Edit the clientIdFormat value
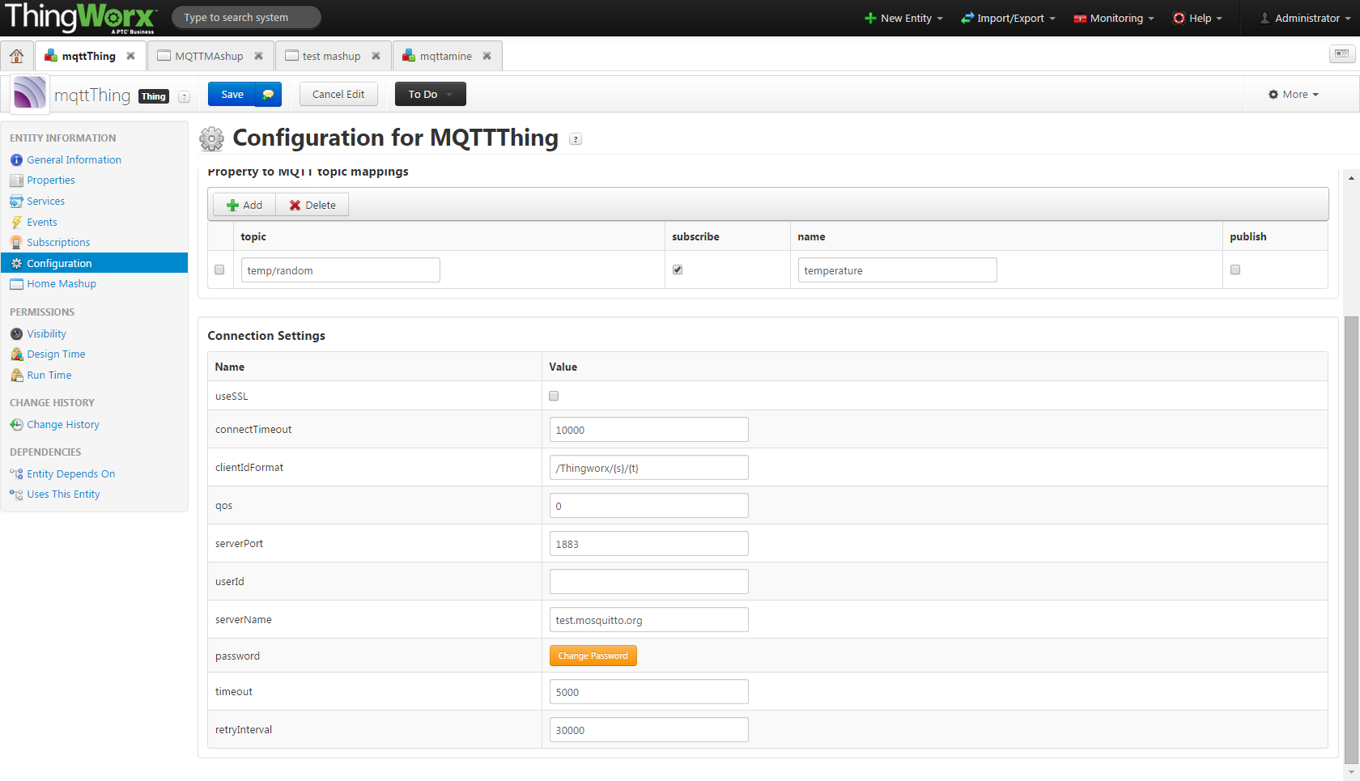1360x781 pixels. [649, 468]
